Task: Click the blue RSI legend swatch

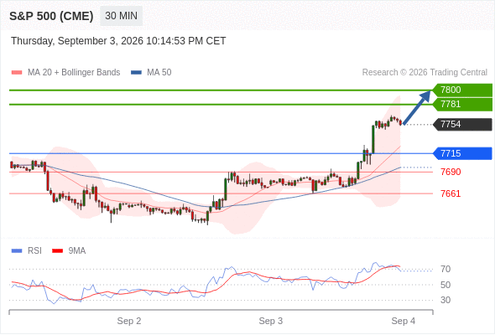Action: click(17, 251)
